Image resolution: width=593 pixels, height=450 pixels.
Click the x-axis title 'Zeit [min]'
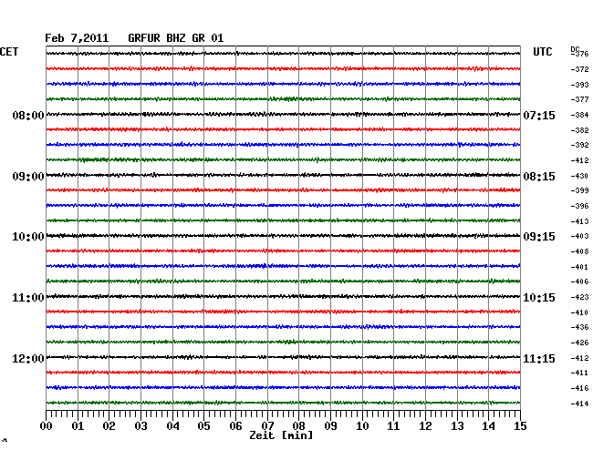pos(281,435)
